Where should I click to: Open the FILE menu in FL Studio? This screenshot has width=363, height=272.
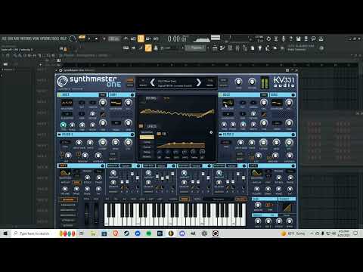[4, 39]
